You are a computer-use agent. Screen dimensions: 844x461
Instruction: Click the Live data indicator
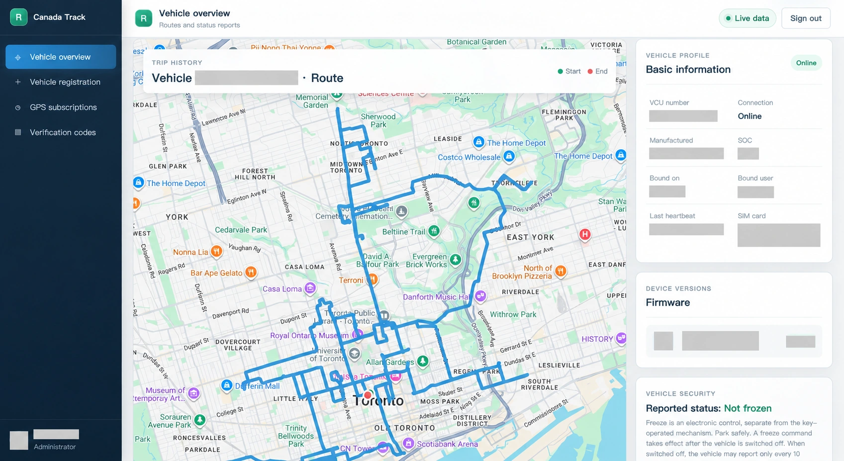(x=747, y=18)
